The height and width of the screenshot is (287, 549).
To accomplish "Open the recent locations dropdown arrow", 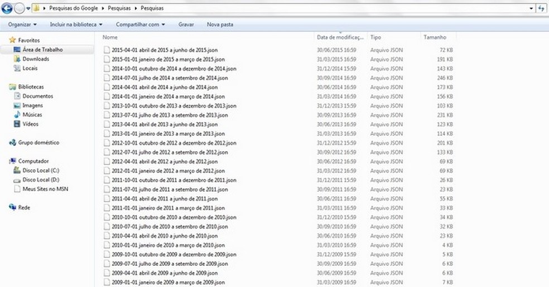I will (28, 8).
